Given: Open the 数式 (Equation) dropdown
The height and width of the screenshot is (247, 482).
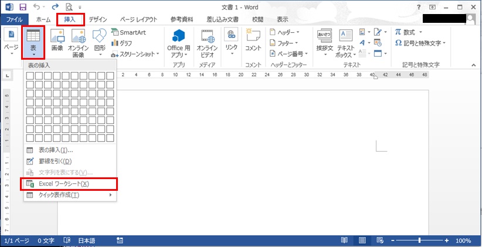Looking at the screenshot, I should 409,32.
